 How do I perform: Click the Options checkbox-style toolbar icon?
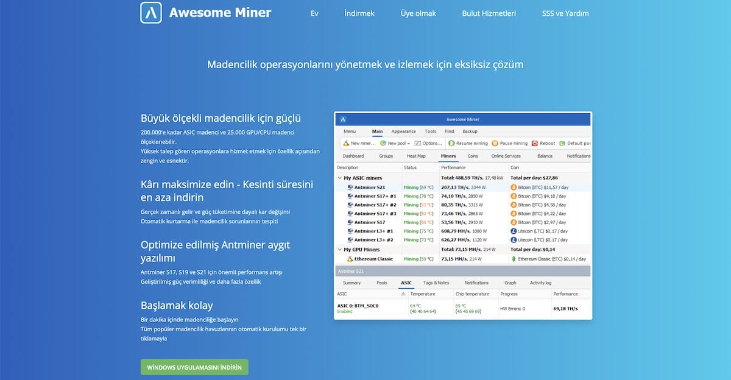pyautogui.click(x=417, y=143)
